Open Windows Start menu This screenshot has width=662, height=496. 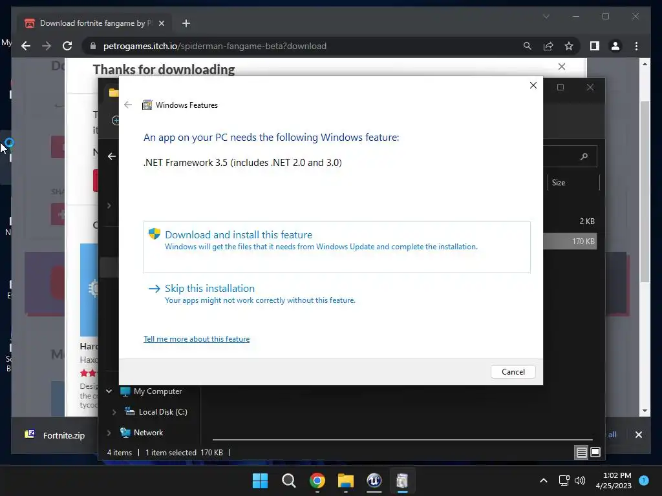[x=260, y=480]
